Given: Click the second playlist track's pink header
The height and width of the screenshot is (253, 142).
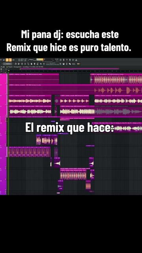Looking at the screenshot, I should coord(3,89).
